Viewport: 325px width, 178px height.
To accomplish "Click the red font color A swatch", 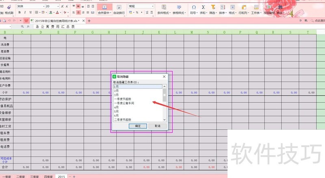I will tap(57, 13).
